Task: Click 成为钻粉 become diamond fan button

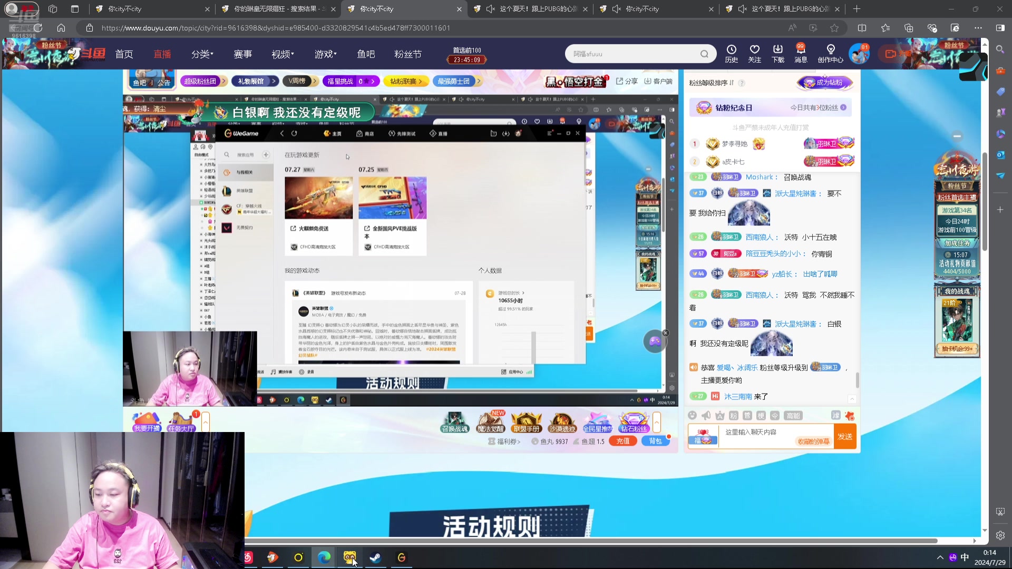Action: (824, 83)
